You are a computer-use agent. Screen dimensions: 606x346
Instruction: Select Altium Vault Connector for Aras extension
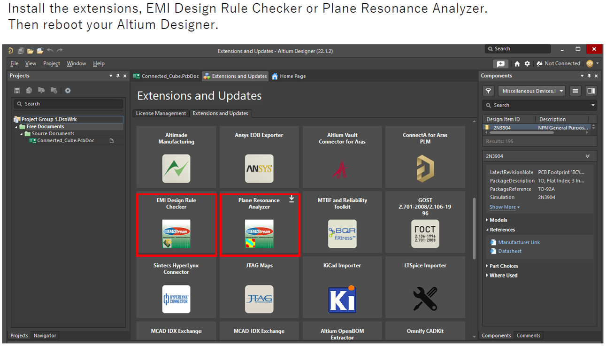coord(342,157)
